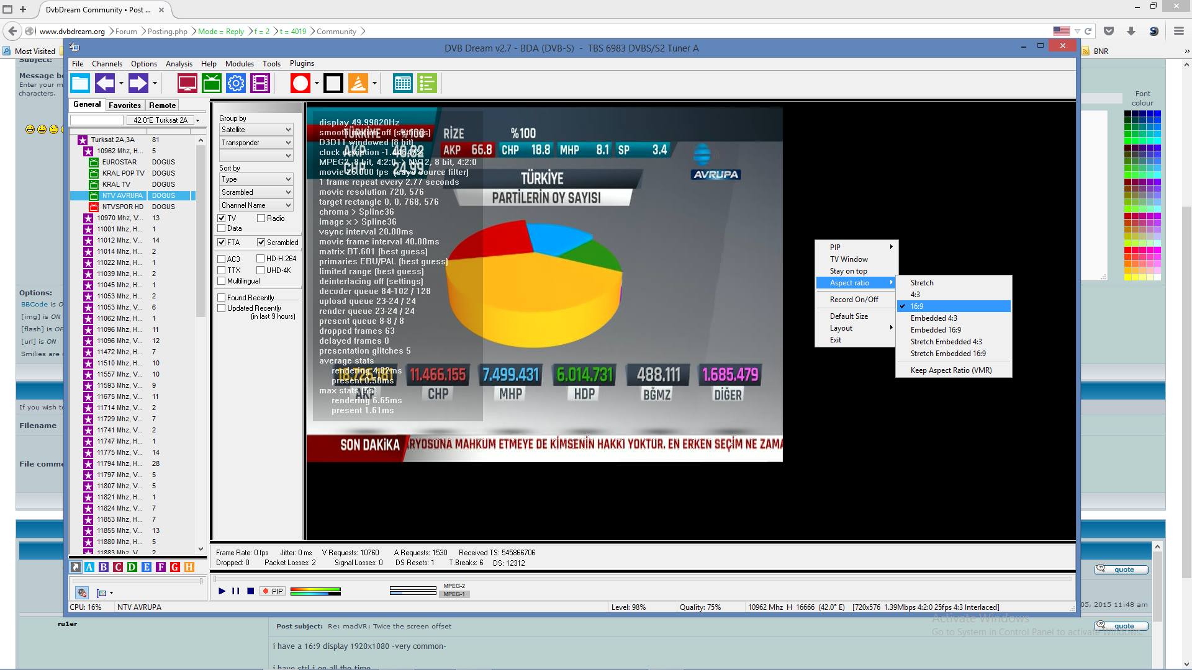
Task: Switch to the Remote tab
Action: point(162,105)
